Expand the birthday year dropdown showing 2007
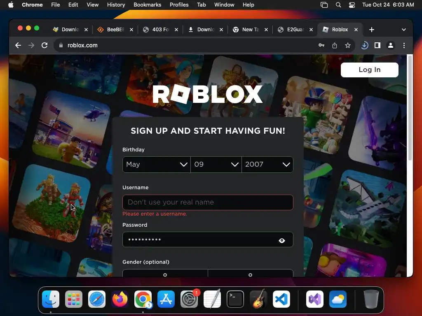Image resolution: width=422 pixels, height=316 pixels. click(267, 165)
